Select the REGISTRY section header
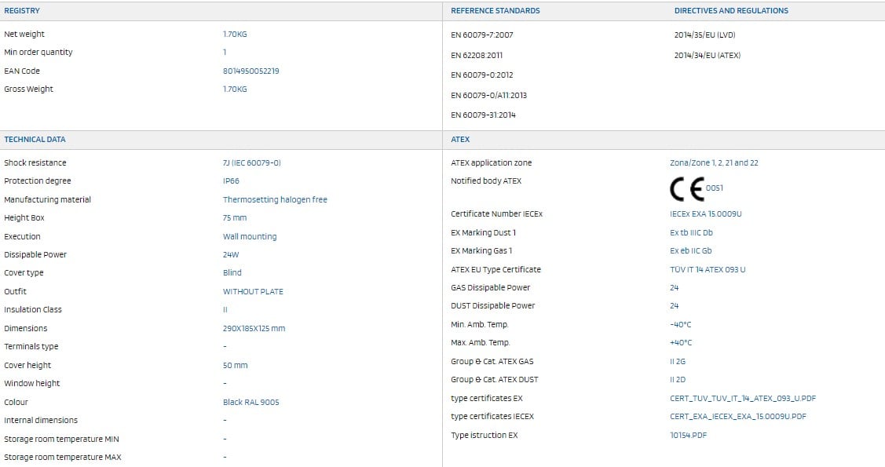This screenshot has width=885, height=467. (22, 11)
